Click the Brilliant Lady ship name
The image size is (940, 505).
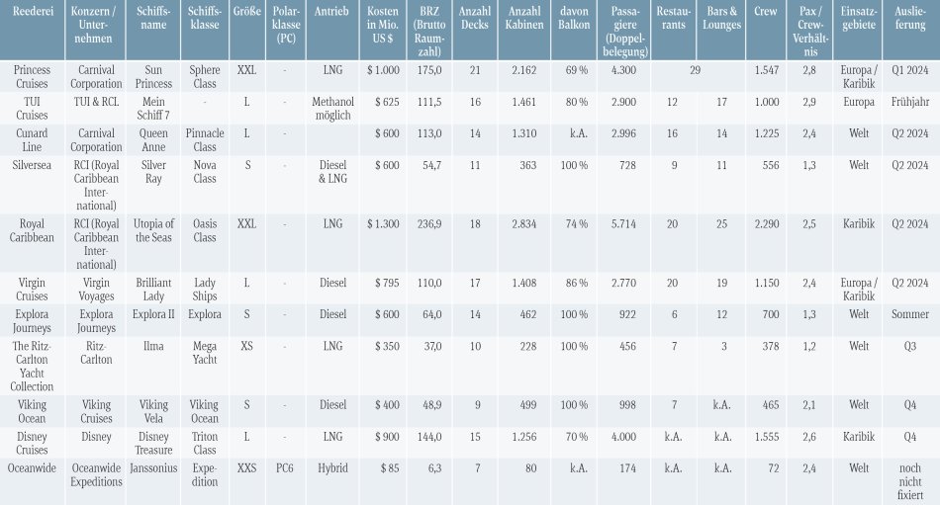pyautogui.click(x=153, y=290)
